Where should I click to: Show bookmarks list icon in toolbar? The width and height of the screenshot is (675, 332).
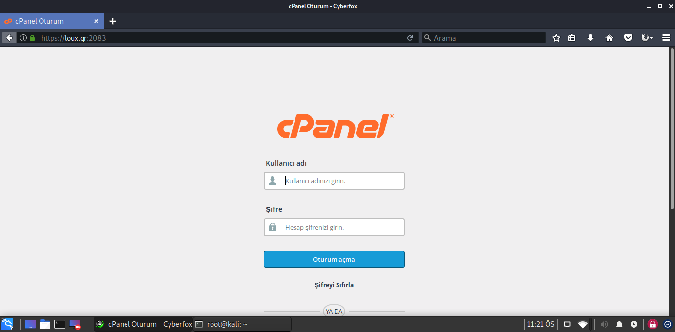[572, 38]
